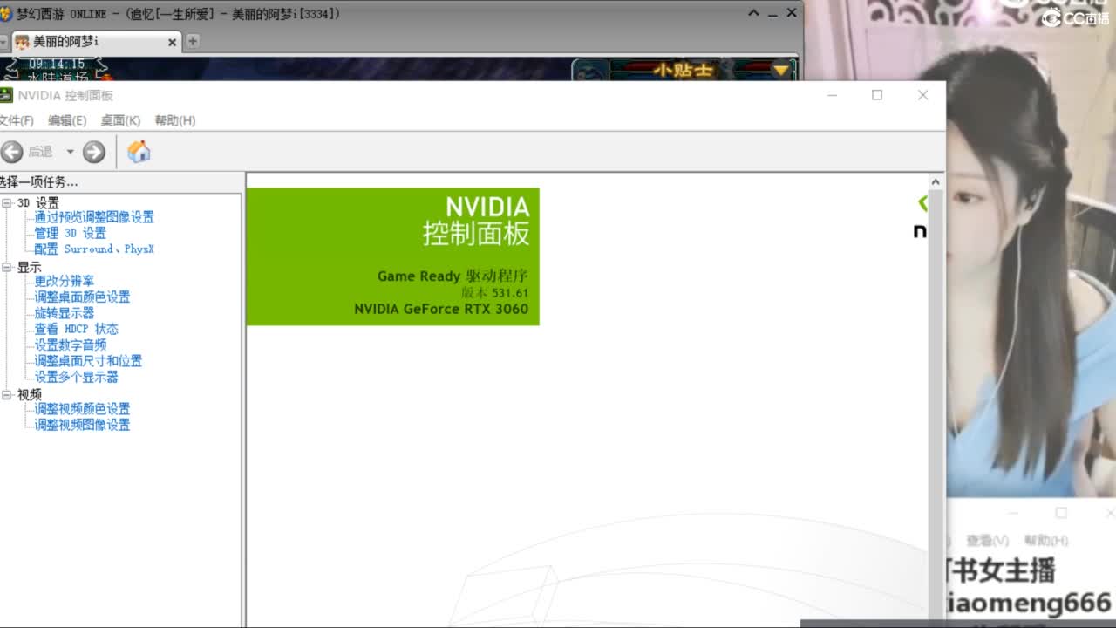Click the Back arrow navigation icon
The height and width of the screenshot is (628, 1116).
pyautogui.click(x=12, y=152)
